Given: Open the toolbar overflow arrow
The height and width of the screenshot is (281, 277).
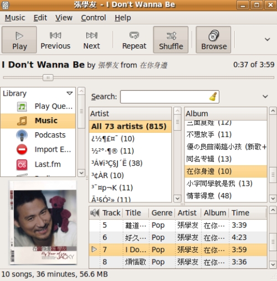Looking at the screenshot, I should coord(267,39).
